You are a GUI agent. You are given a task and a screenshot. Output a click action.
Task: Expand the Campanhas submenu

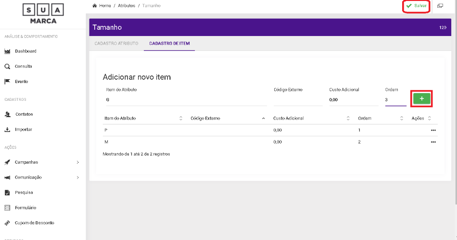point(77,162)
